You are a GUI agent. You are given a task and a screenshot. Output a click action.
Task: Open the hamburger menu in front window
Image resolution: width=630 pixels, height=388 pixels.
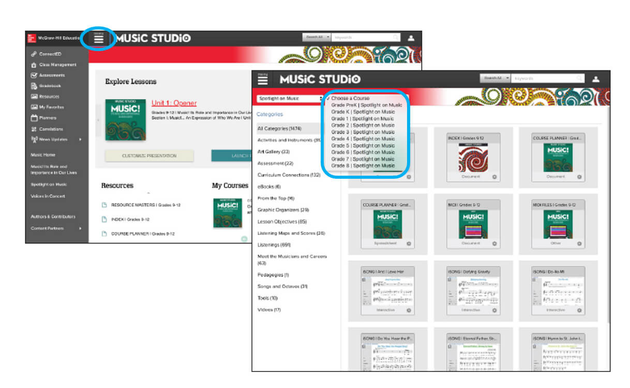(263, 80)
